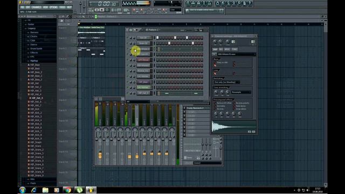Open the piano roll shortcut icon

pyautogui.click(x=198, y=3)
